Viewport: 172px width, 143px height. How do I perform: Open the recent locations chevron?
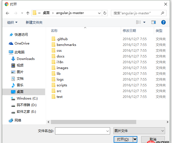click(x=22, y=13)
